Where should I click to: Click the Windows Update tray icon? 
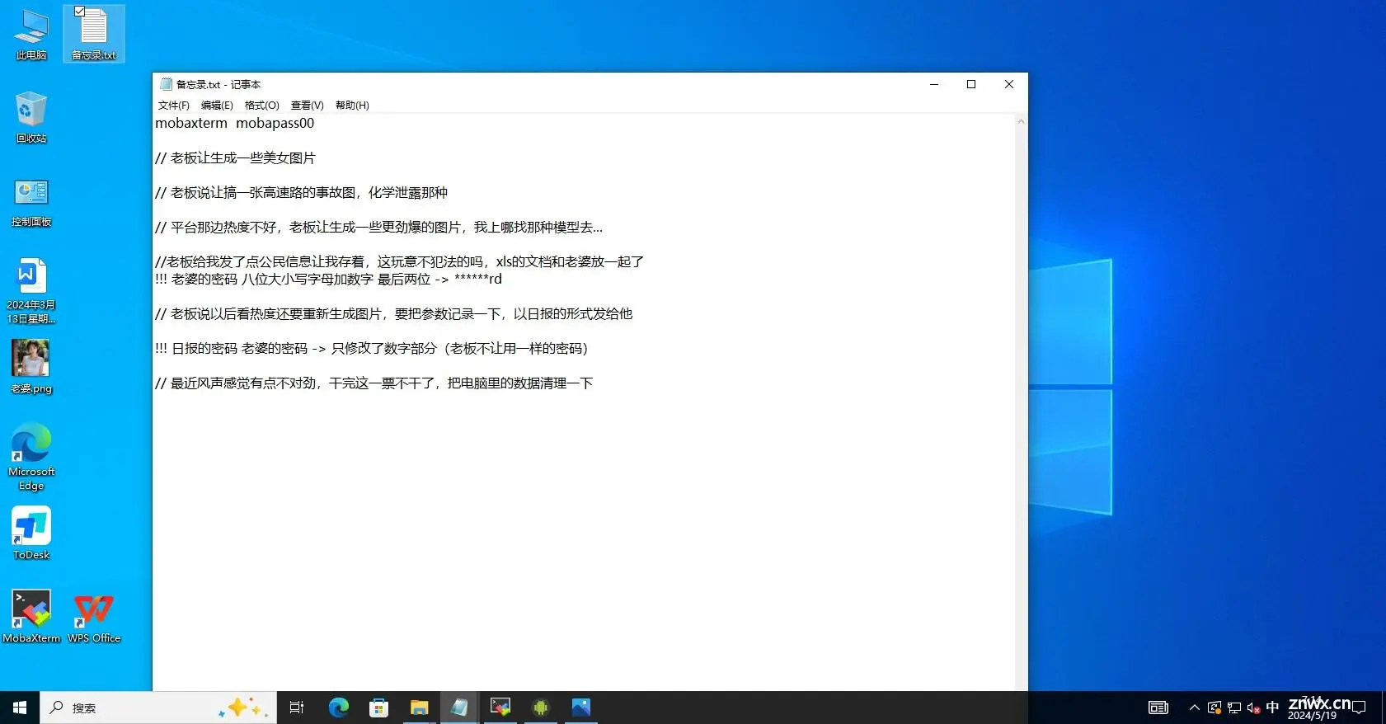1215,708
